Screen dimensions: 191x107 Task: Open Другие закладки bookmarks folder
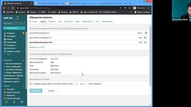click(142, 12)
